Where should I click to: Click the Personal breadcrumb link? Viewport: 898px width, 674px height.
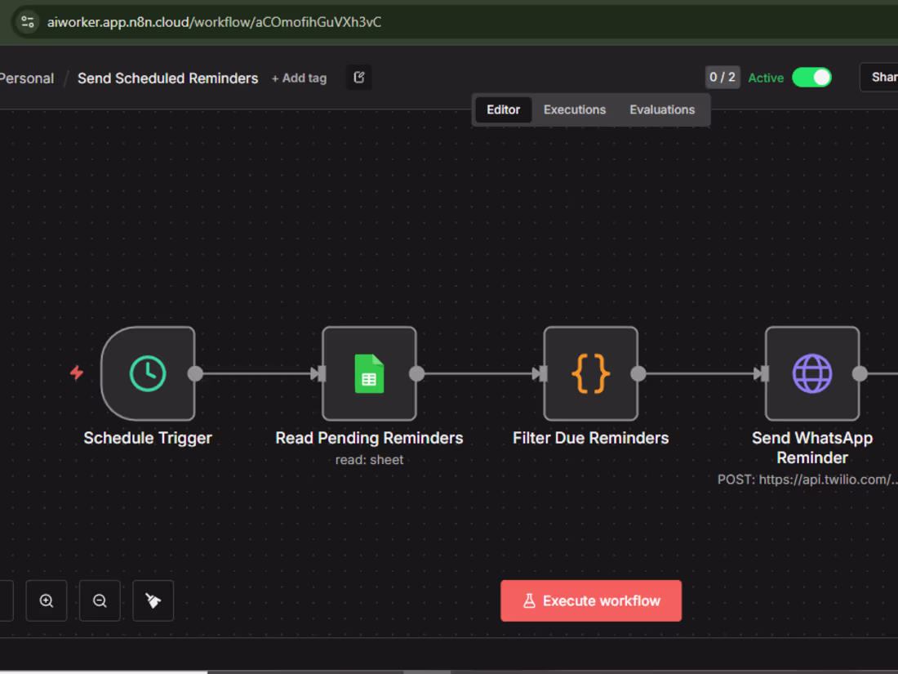(x=27, y=78)
